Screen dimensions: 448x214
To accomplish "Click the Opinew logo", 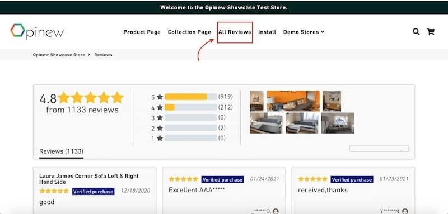I will point(37,31).
